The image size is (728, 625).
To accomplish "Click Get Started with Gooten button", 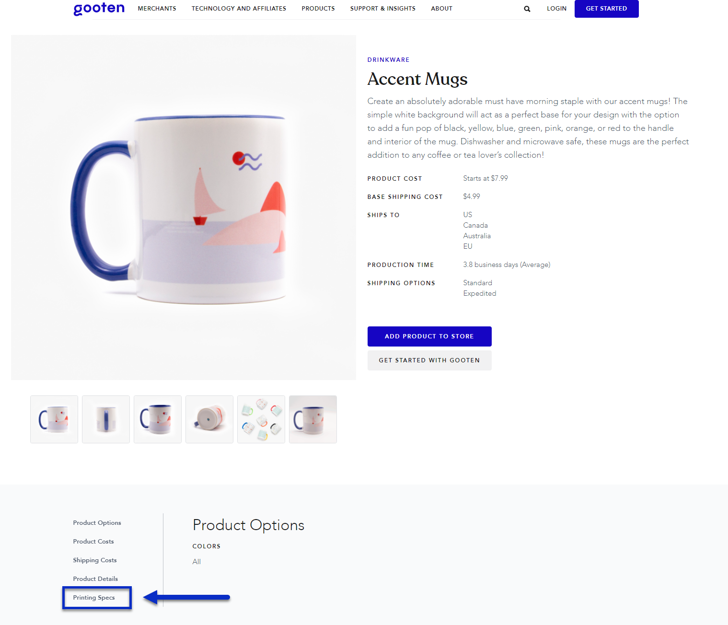I will pos(429,360).
